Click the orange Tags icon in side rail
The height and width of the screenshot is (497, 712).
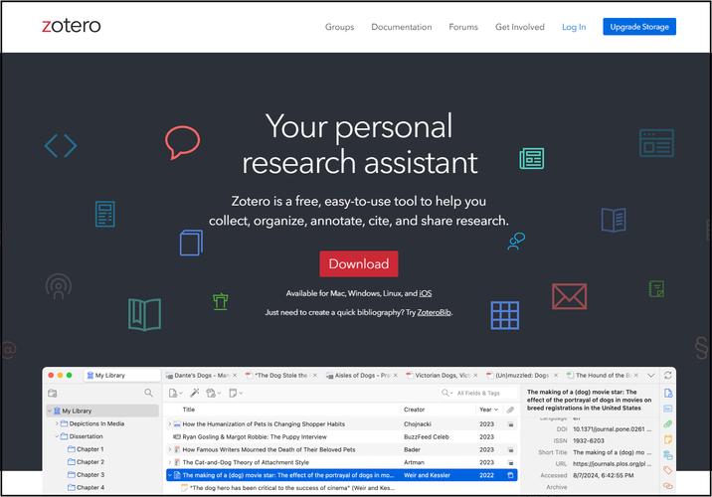tap(668, 470)
